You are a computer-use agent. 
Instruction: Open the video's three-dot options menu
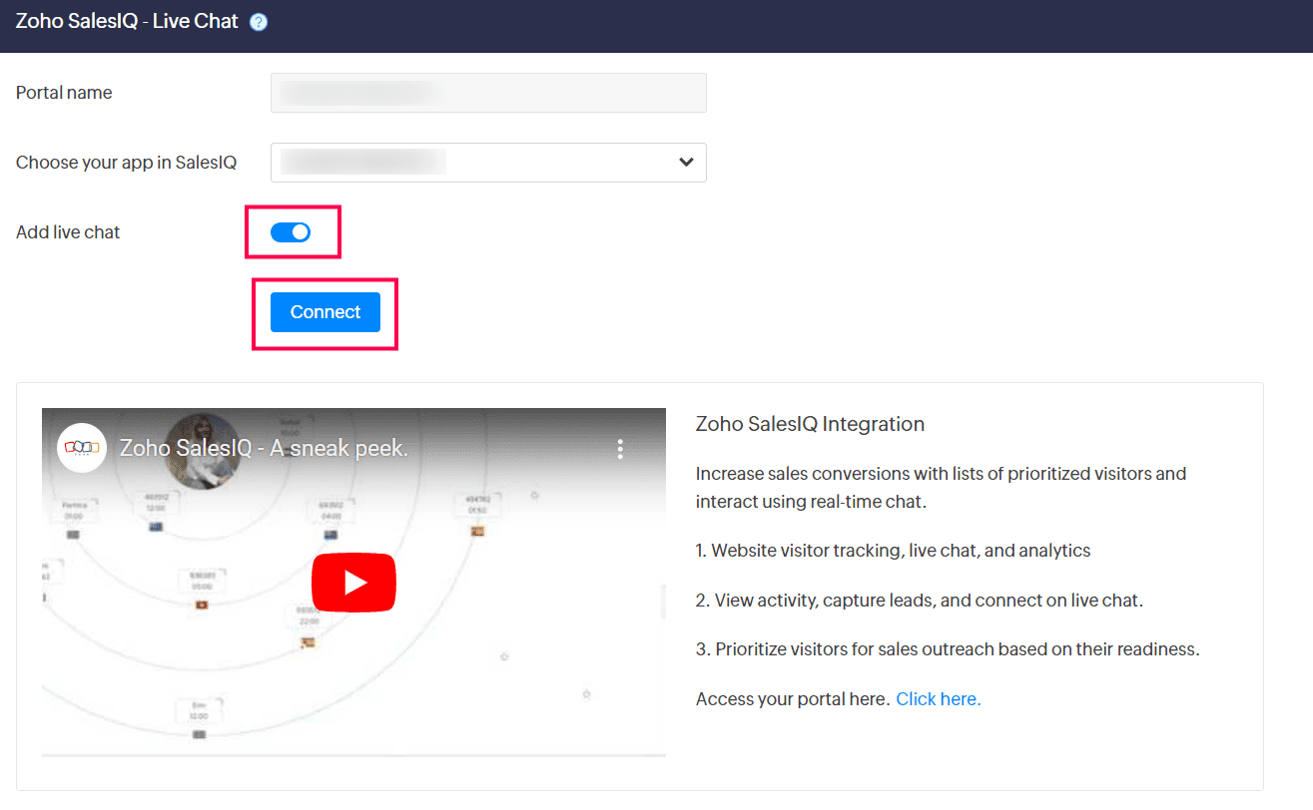(620, 449)
